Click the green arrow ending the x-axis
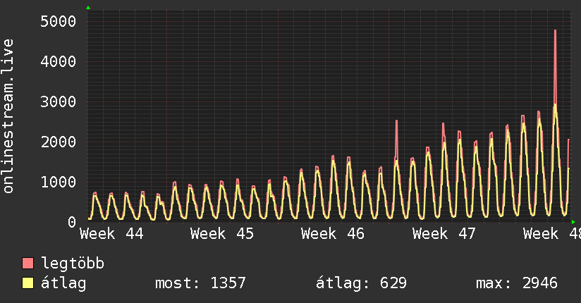581x303 pixels. [x=573, y=222]
